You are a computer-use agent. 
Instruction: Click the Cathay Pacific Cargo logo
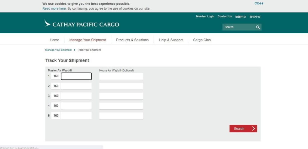[82, 23]
